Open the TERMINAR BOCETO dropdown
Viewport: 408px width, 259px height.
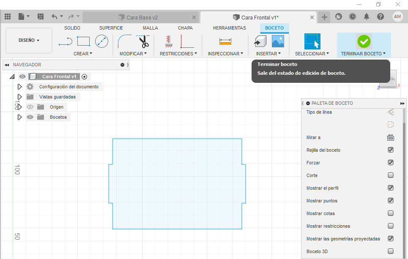pos(363,54)
